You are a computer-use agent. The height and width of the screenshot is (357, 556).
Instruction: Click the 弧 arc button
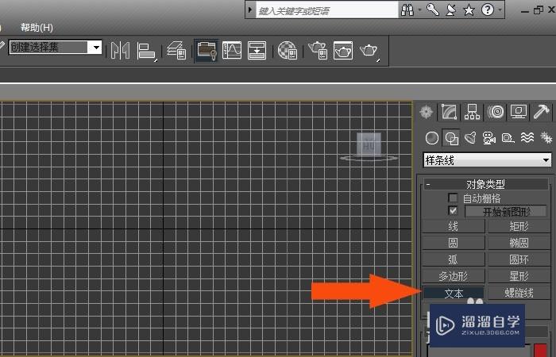click(x=454, y=259)
